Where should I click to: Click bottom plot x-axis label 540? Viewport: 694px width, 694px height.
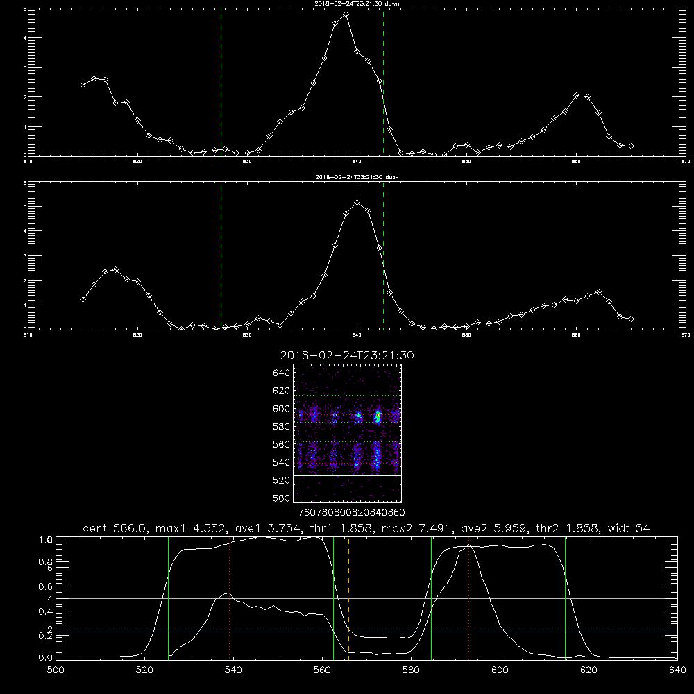click(233, 670)
